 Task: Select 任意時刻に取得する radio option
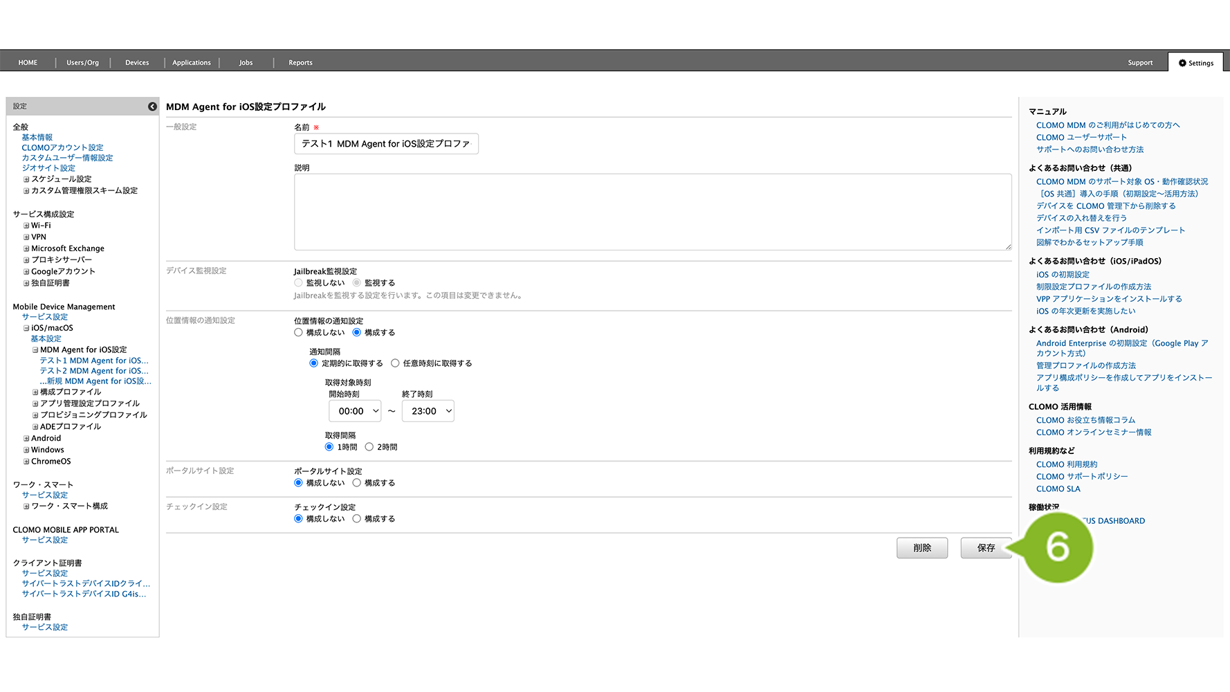395,363
